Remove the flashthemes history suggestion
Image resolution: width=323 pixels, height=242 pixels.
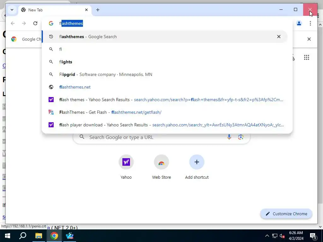[x=279, y=37]
